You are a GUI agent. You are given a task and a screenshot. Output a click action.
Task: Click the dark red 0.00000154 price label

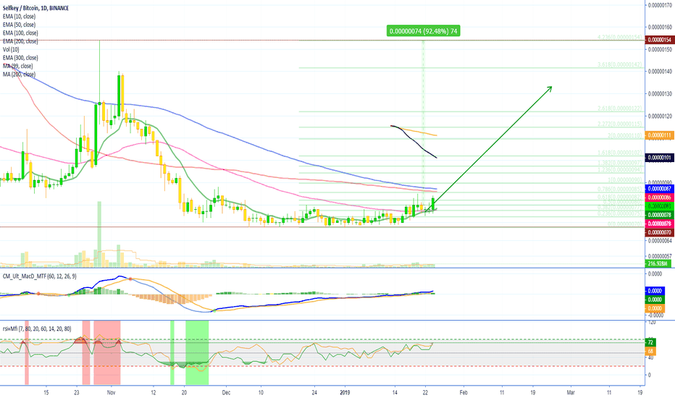(x=660, y=40)
